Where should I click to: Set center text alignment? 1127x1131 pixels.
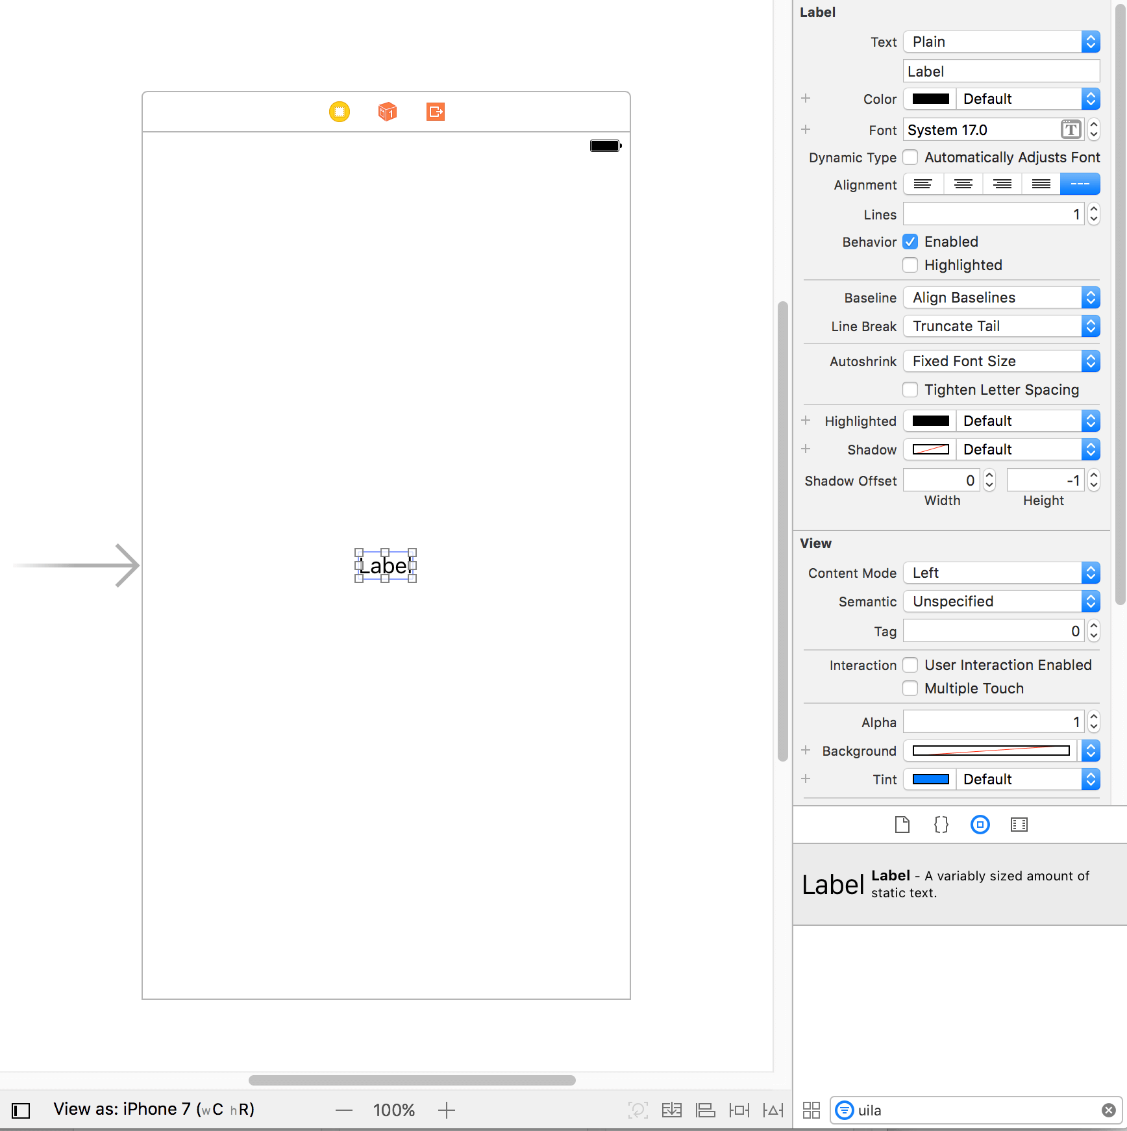click(963, 184)
